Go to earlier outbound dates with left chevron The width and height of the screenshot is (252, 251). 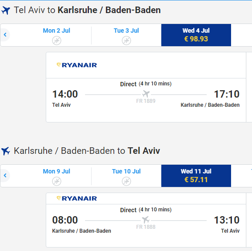pos(5,35)
